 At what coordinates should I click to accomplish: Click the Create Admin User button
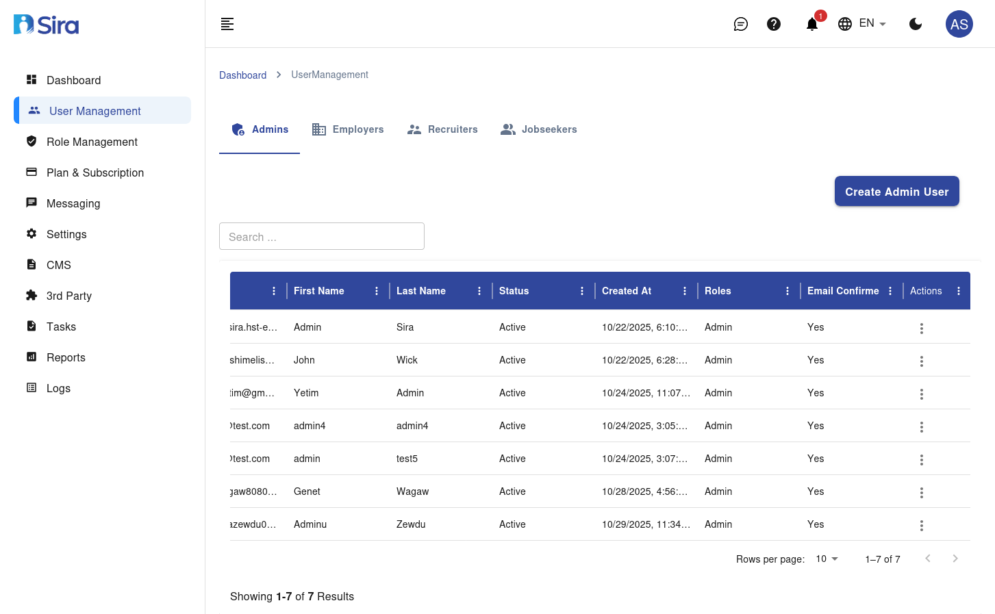pos(896,191)
